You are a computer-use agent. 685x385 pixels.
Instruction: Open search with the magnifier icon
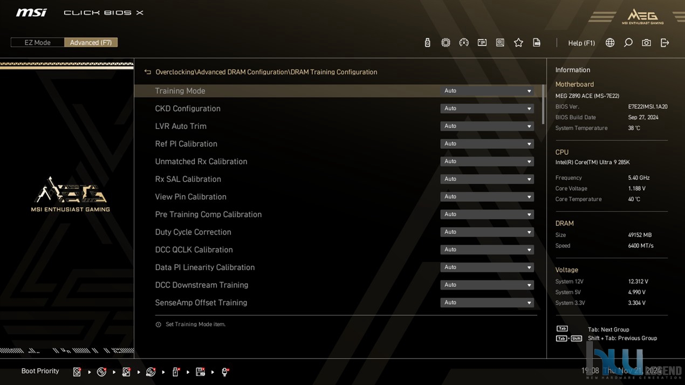pos(628,43)
